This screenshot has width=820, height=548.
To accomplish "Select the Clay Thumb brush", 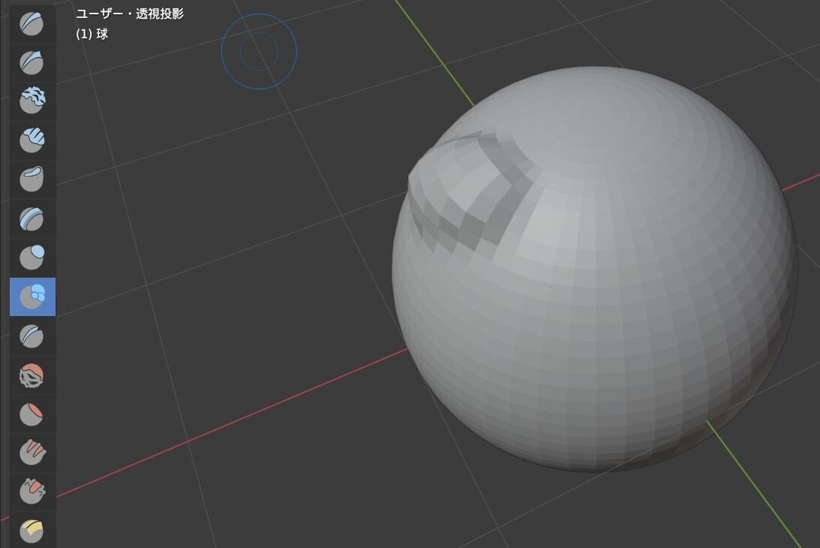I will pyautogui.click(x=32, y=179).
